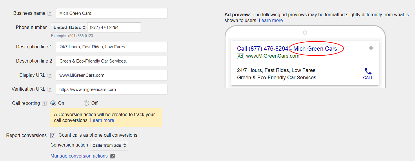Click the Call reporting help icon
Viewport: 415px width, 161px height.
click(x=44, y=103)
